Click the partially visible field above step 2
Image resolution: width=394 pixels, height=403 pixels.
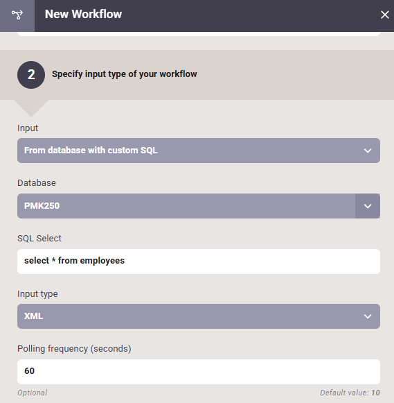click(199, 34)
